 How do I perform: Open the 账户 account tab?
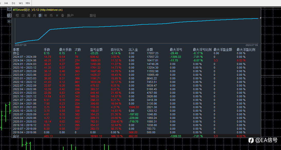(70, 16)
